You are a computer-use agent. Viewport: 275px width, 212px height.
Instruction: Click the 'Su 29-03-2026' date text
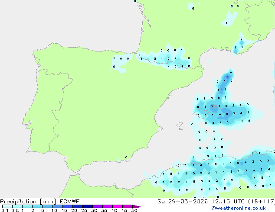point(183,202)
